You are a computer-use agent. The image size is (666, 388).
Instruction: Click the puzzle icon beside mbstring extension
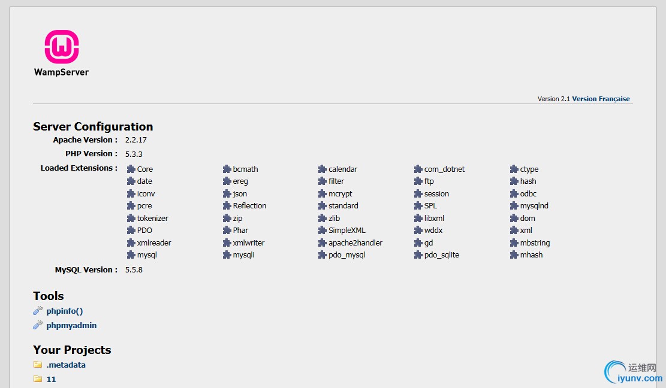[x=514, y=243]
